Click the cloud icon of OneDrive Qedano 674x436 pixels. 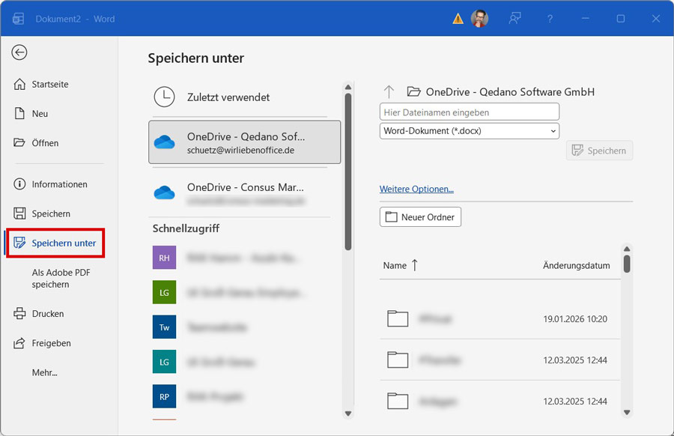click(164, 142)
